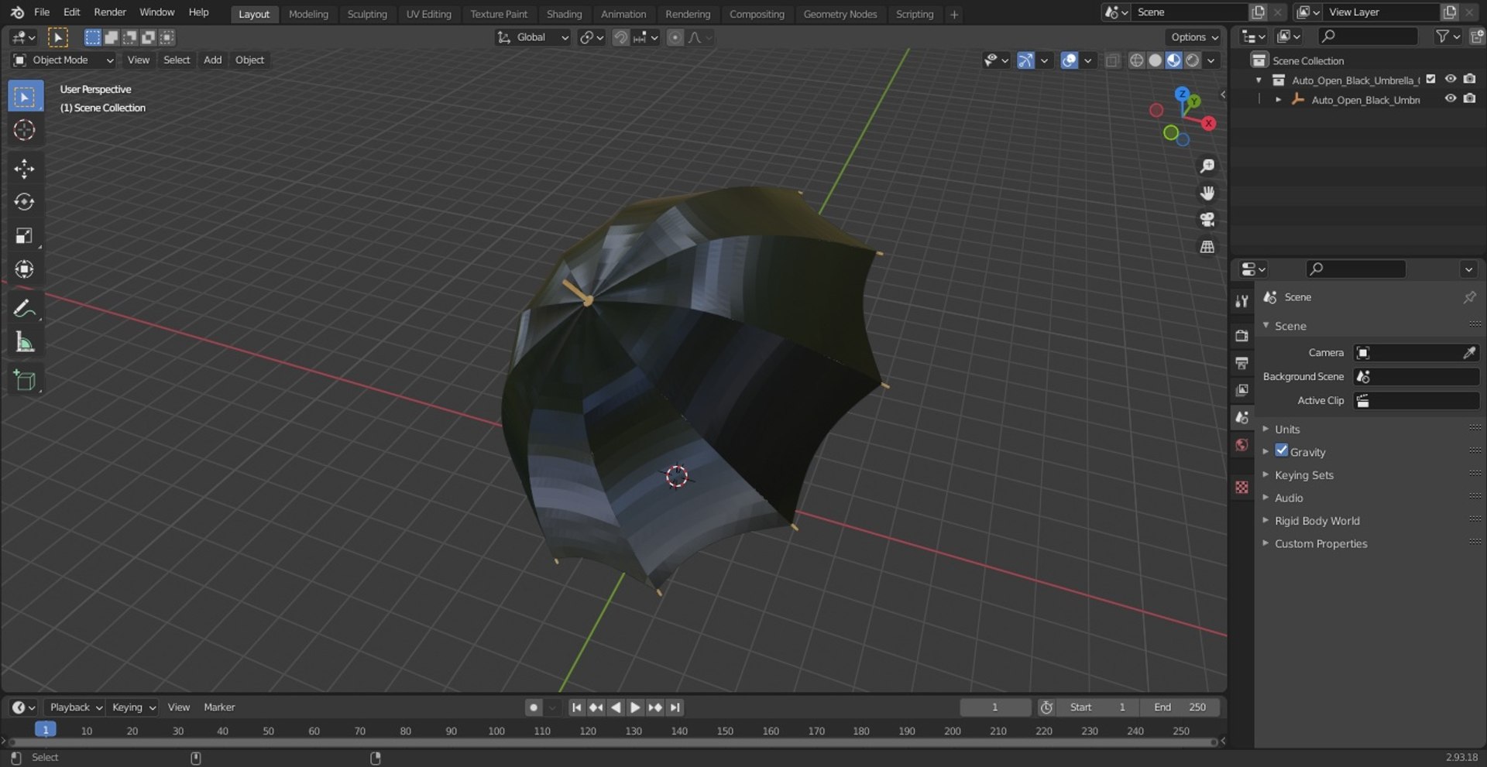Screen dimensions: 1487x767
Task: Click the current frame number field
Action: click(995, 707)
